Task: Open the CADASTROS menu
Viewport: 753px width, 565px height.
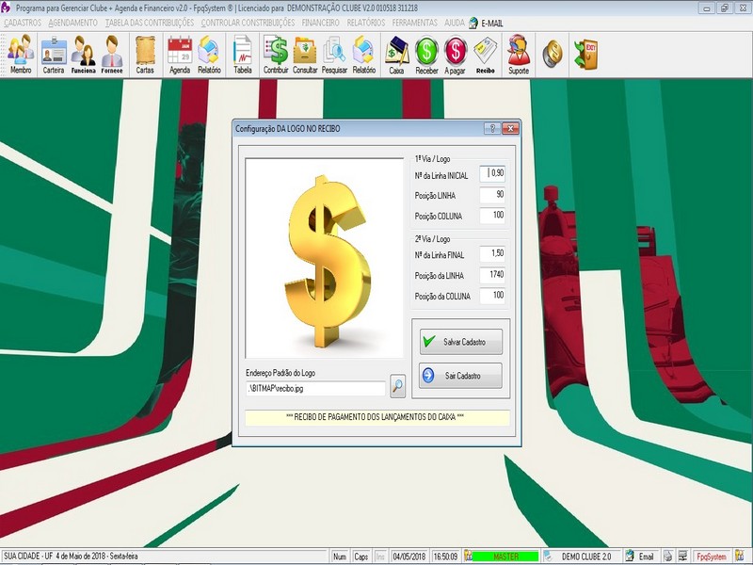Action: tap(22, 23)
